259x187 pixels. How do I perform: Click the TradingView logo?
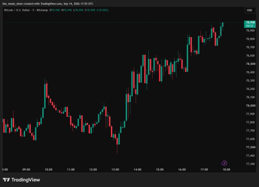click(21, 180)
